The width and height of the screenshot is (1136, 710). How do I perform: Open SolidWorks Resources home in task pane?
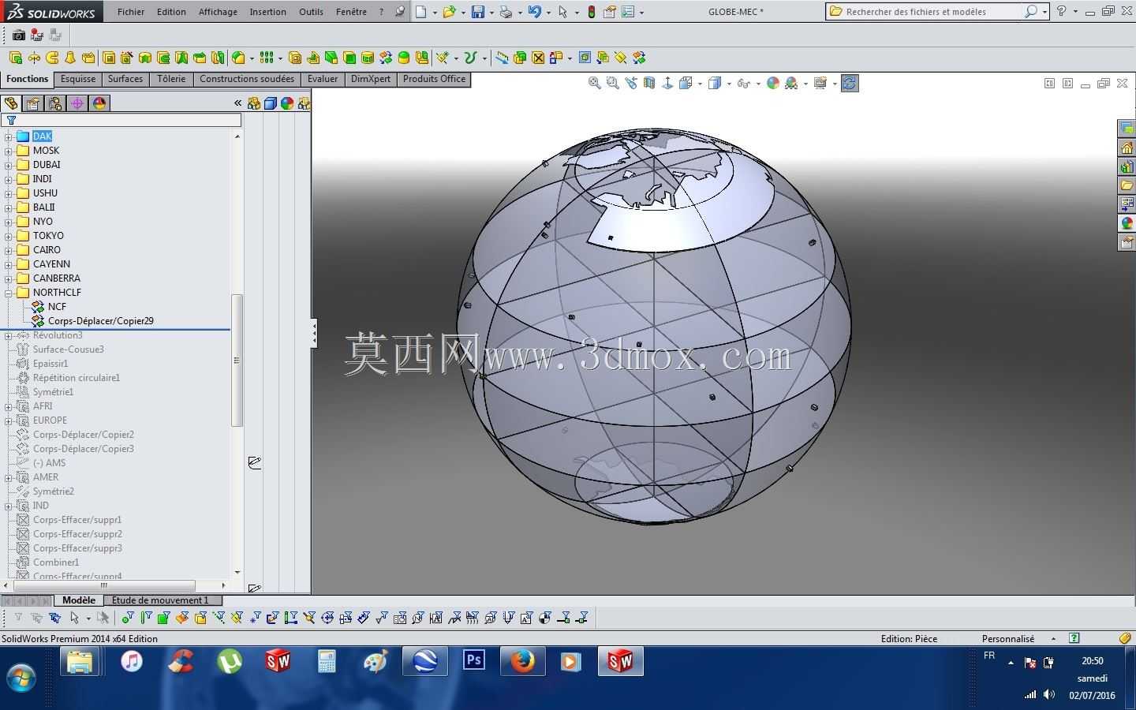pos(1127,148)
